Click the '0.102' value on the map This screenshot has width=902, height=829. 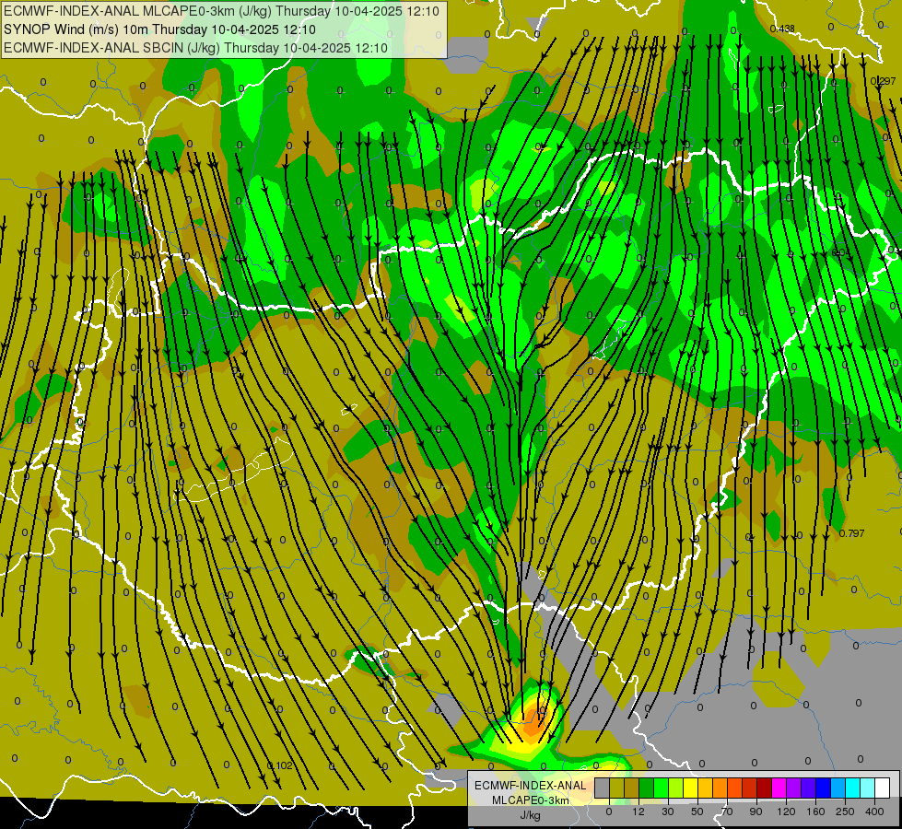coord(280,765)
